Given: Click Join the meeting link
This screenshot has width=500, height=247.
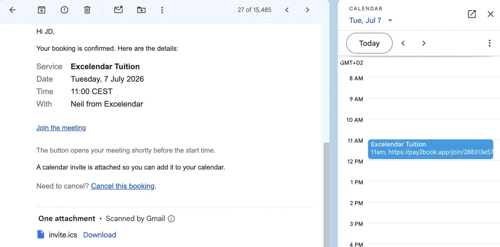Looking at the screenshot, I should coord(61,128).
